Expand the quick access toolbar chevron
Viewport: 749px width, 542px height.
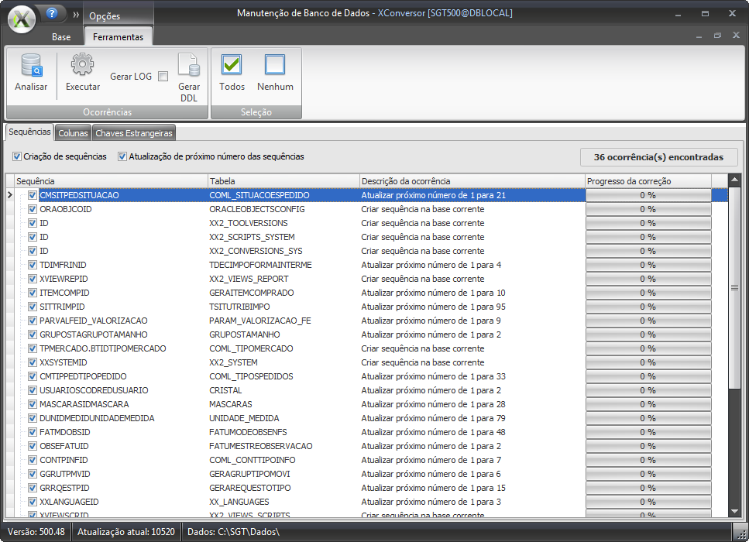coord(76,15)
